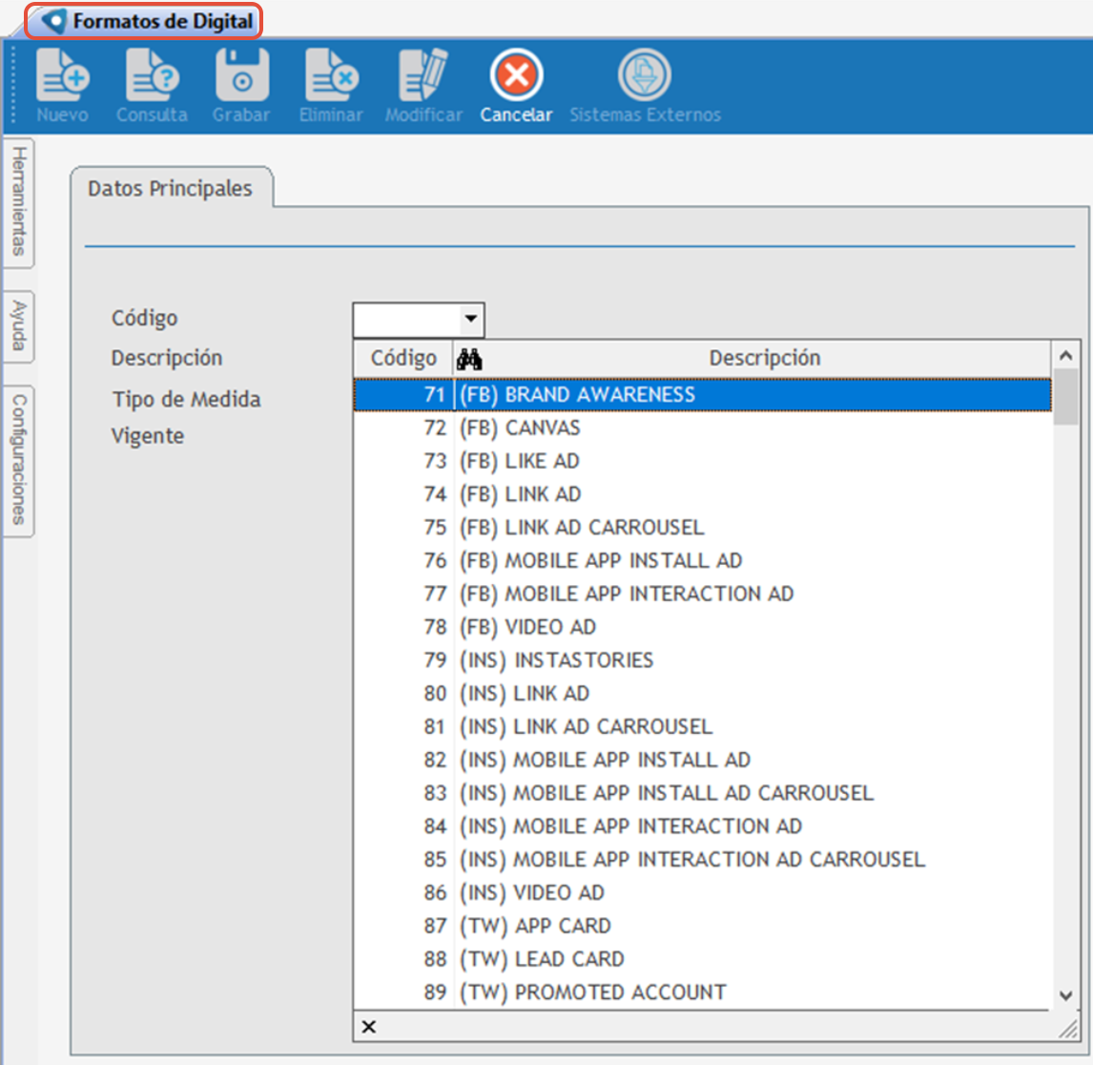Click the Grabar save icon
The width and height of the screenshot is (1093, 1065).
pos(242,74)
